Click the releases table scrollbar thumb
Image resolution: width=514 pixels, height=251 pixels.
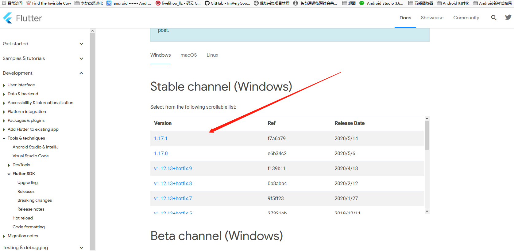pyautogui.click(x=427, y=135)
